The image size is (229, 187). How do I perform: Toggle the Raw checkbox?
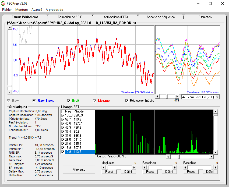pos(8,101)
